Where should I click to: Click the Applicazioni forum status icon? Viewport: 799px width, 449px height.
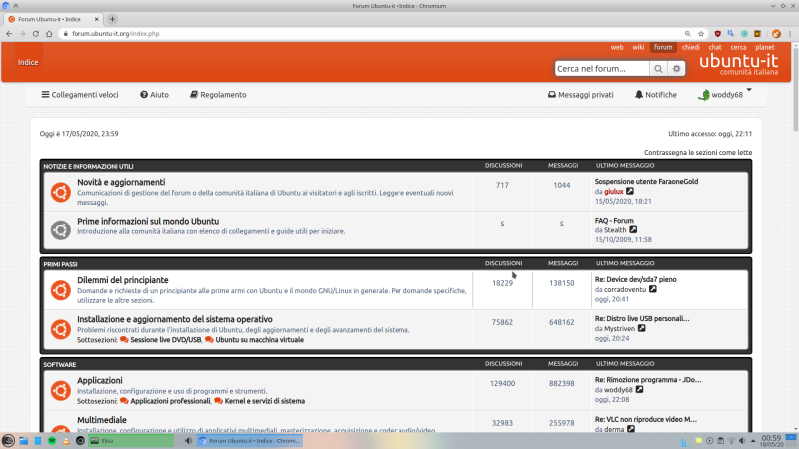(61, 390)
